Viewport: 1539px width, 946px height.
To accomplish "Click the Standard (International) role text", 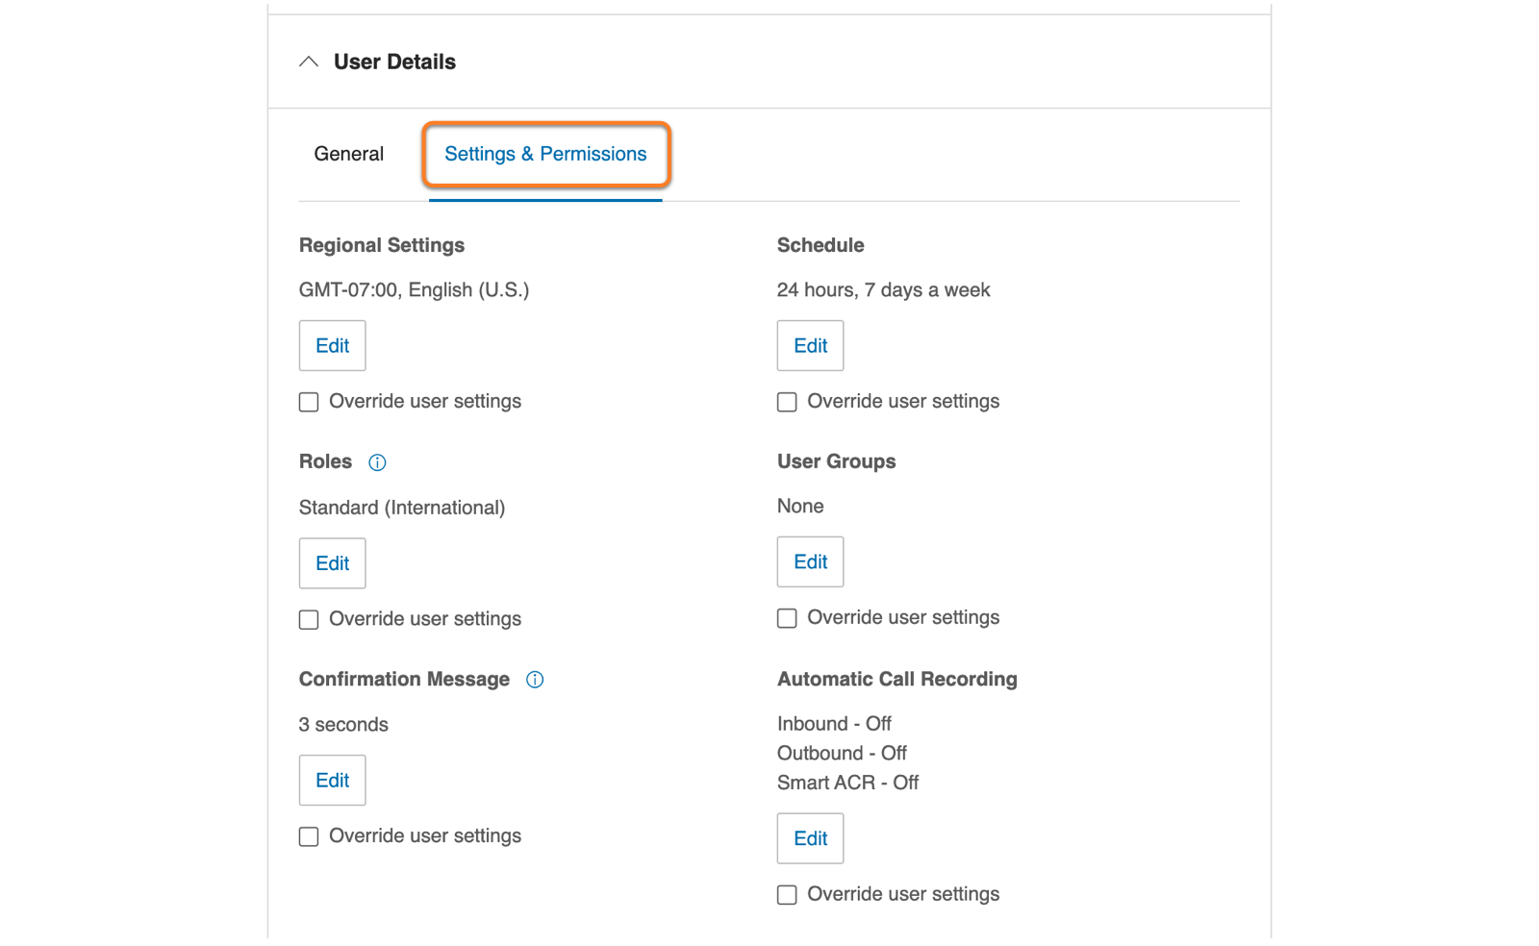I will pyautogui.click(x=402, y=508).
